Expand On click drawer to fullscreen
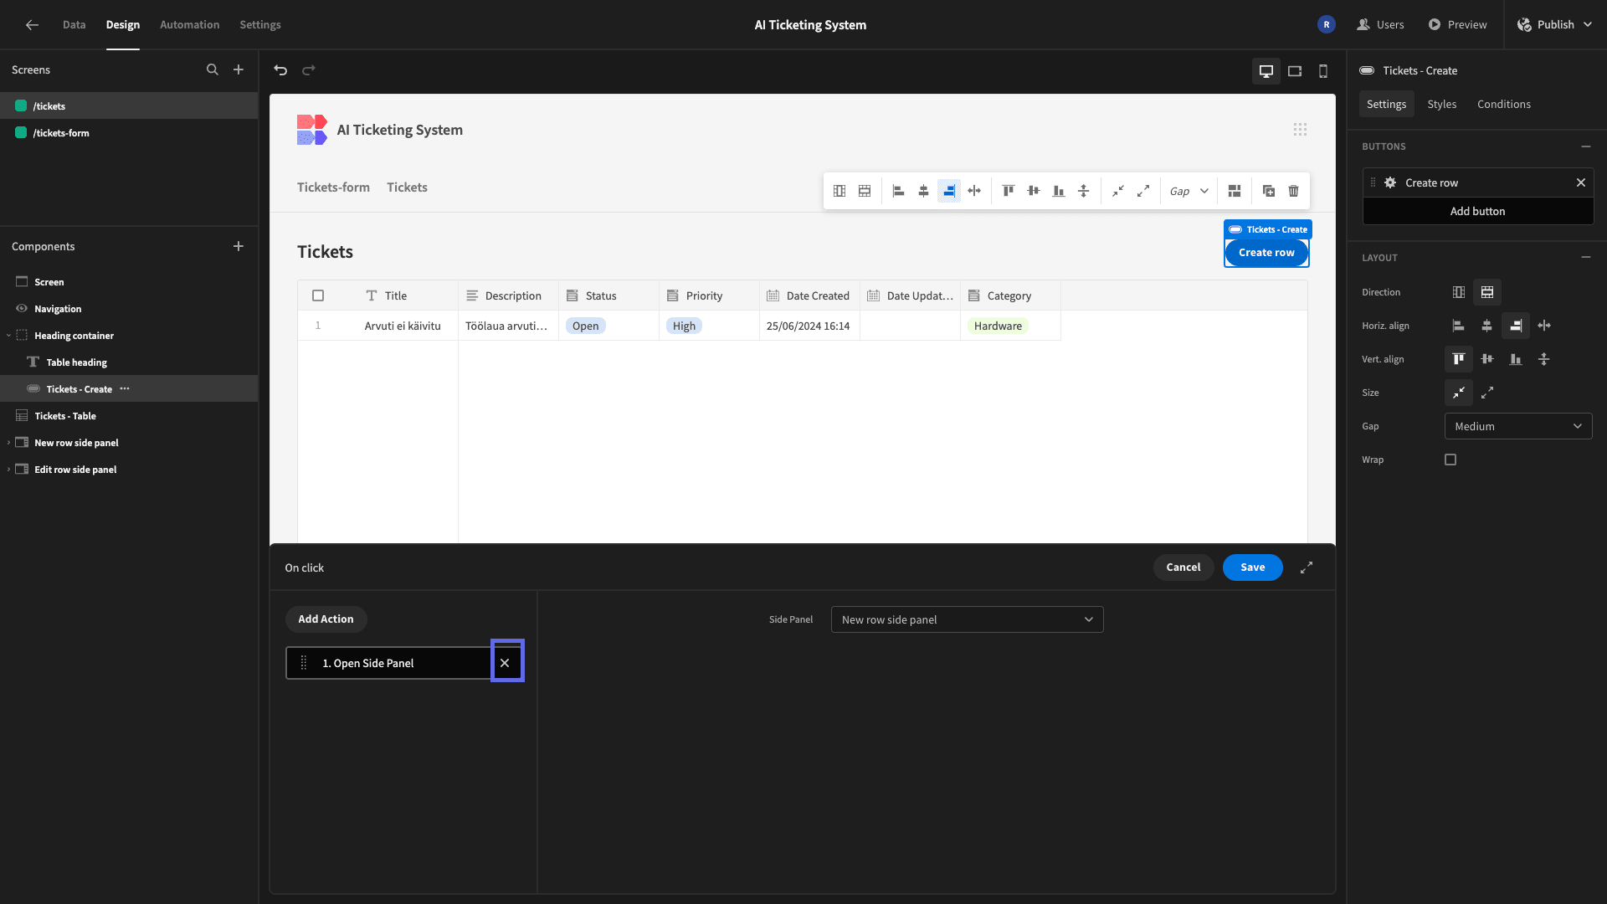Screen dimensions: 1607x904 pos(1307,568)
